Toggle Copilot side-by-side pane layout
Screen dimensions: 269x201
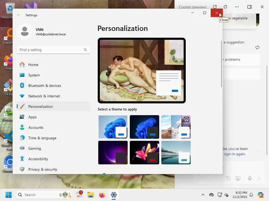point(250,7)
